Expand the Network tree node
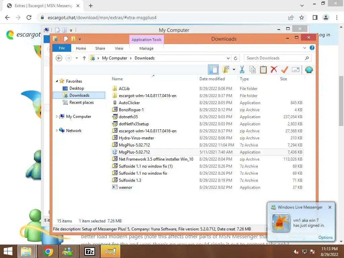 pyautogui.click(x=57, y=131)
